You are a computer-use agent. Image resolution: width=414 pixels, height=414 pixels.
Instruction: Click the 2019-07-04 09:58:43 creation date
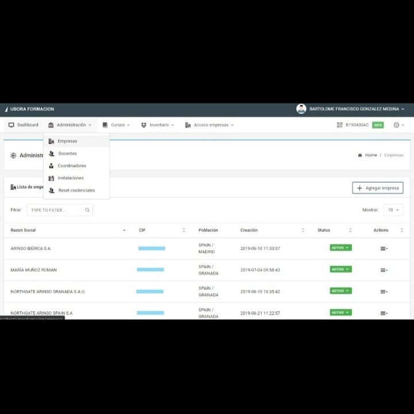[260, 270]
